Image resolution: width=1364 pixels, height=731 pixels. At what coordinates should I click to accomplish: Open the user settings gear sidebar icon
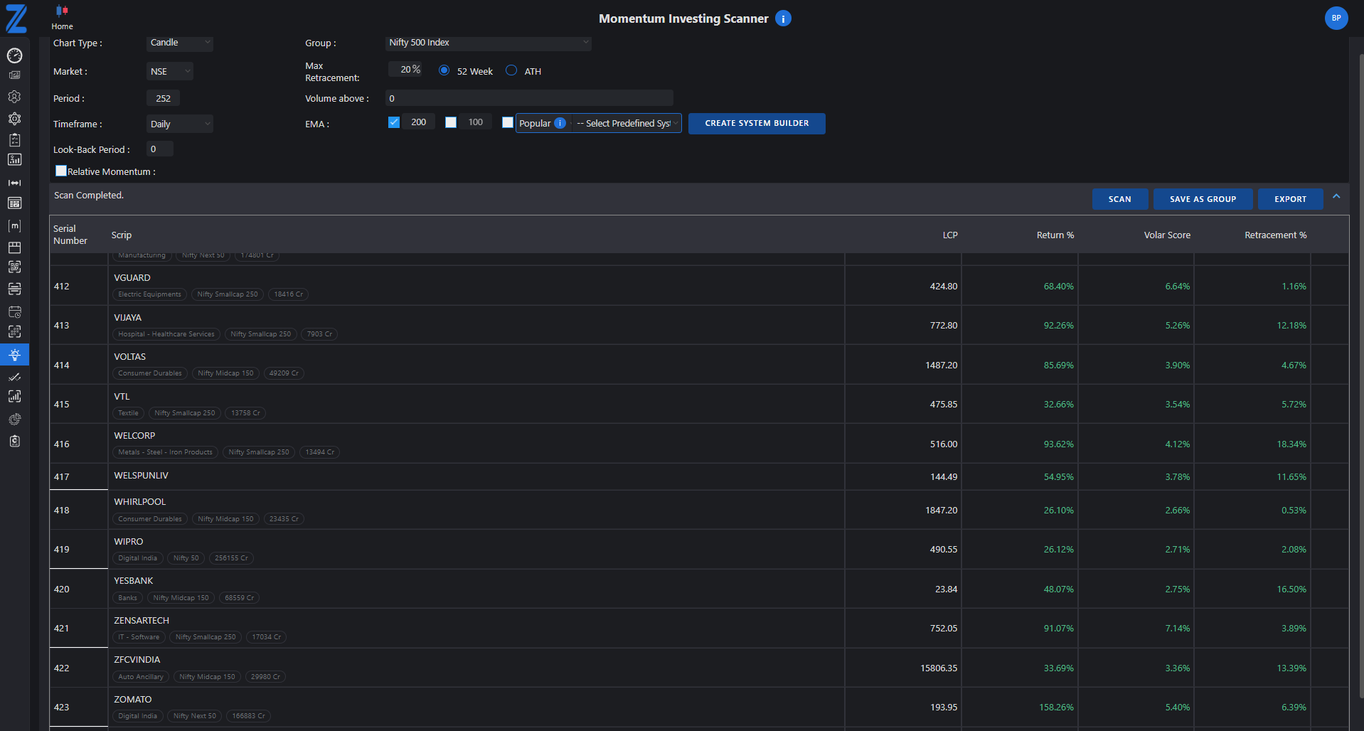(x=14, y=97)
